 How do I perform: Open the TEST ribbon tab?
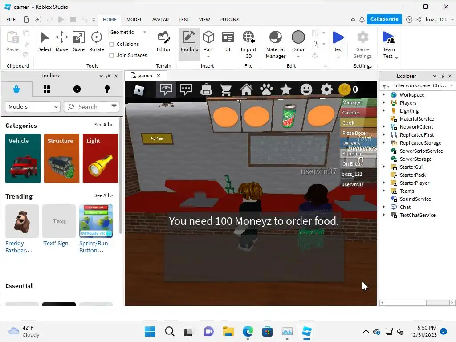[184, 20]
